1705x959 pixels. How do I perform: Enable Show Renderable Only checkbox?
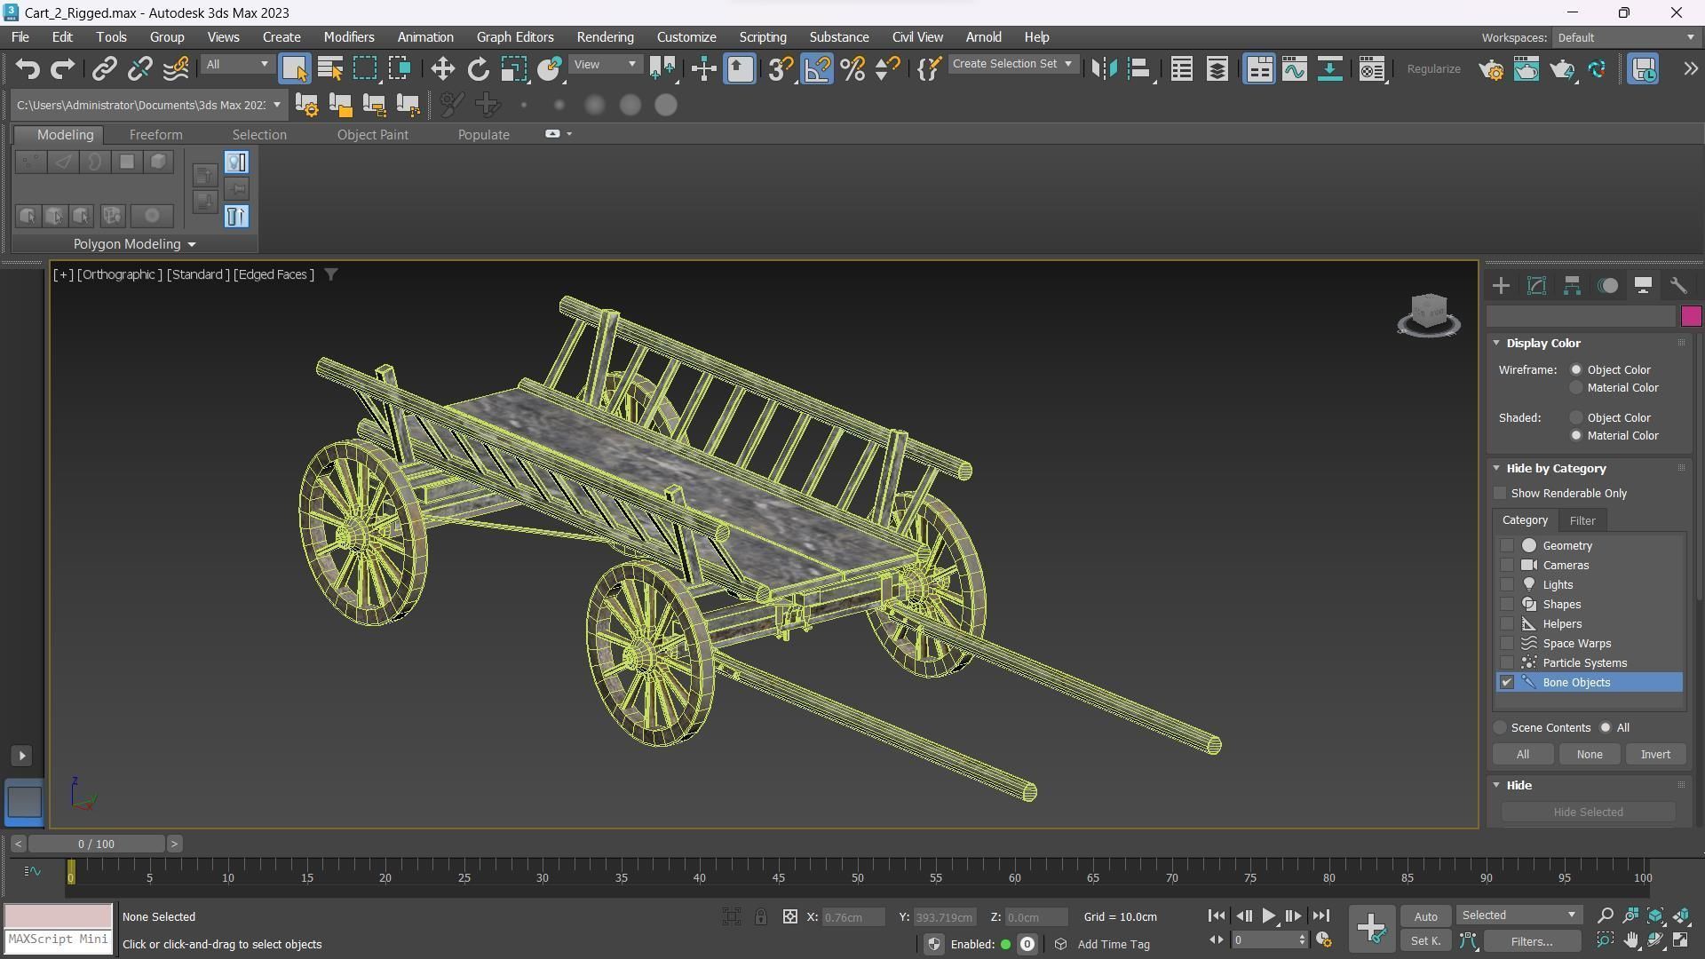pyautogui.click(x=1501, y=494)
